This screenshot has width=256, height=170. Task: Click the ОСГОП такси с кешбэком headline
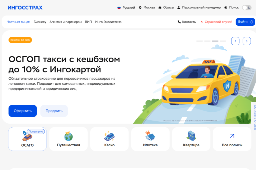pyautogui.click(x=64, y=64)
